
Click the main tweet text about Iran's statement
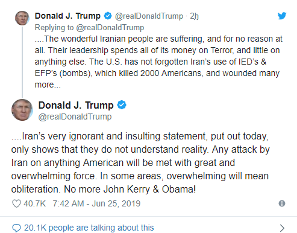[x=140, y=162]
